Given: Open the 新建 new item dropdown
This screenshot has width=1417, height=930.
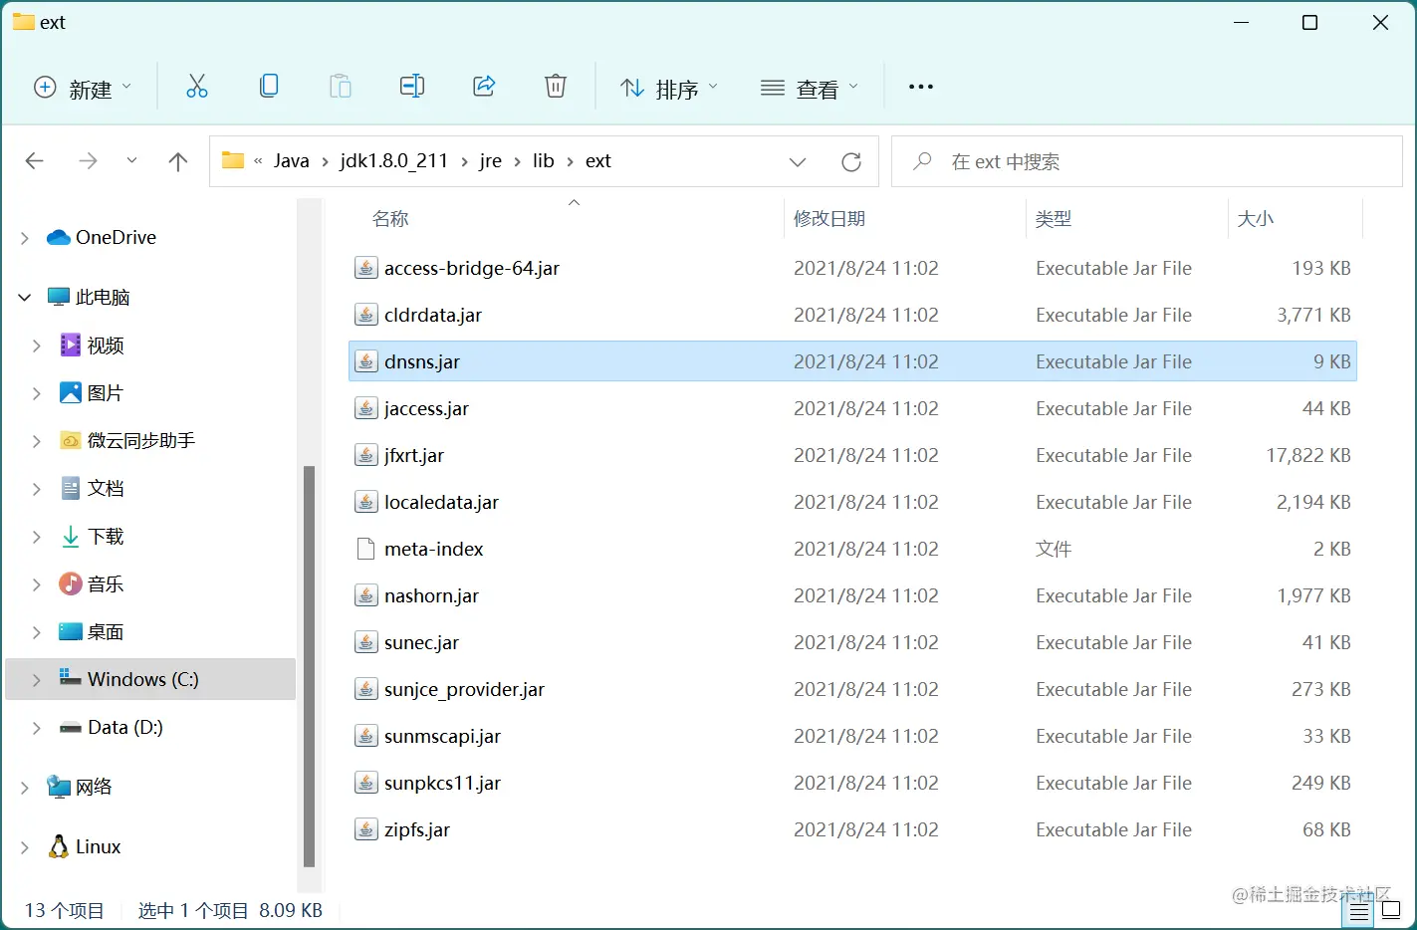Looking at the screenshot, I should (x=82, y=89).
